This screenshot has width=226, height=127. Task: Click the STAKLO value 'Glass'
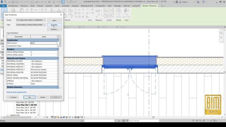coord(44,84)
